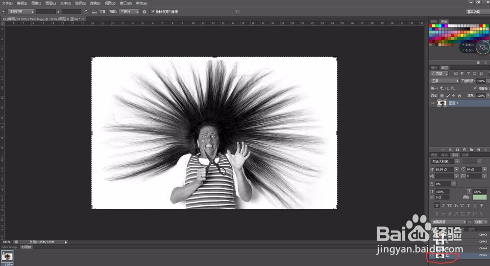The width and height of the screenshot is (490, 266).
Task: Toggle visibility of 图层 0 layer
Action: click(x=433, y=103)
